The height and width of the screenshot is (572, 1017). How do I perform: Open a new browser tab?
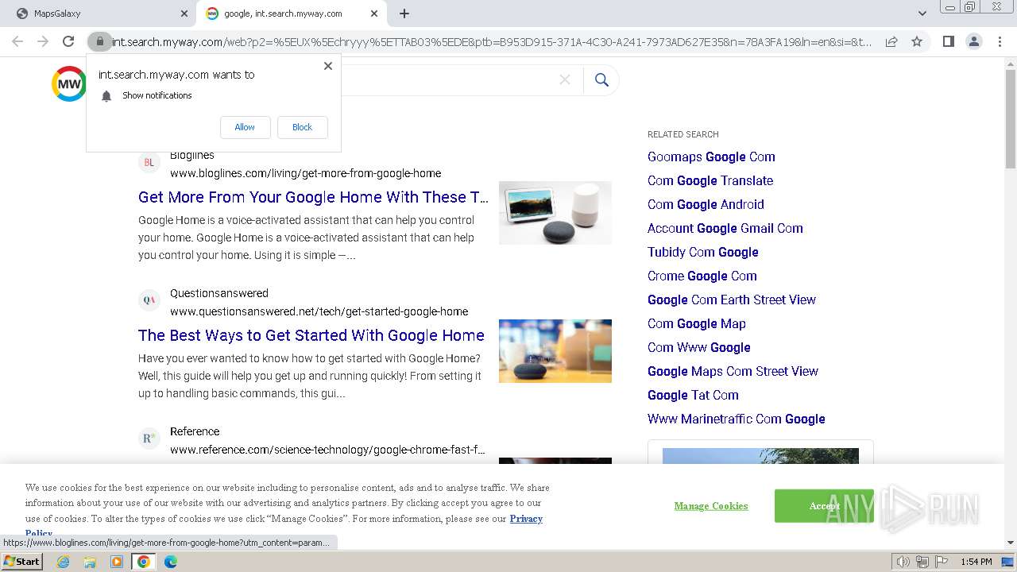coord(404,14)
